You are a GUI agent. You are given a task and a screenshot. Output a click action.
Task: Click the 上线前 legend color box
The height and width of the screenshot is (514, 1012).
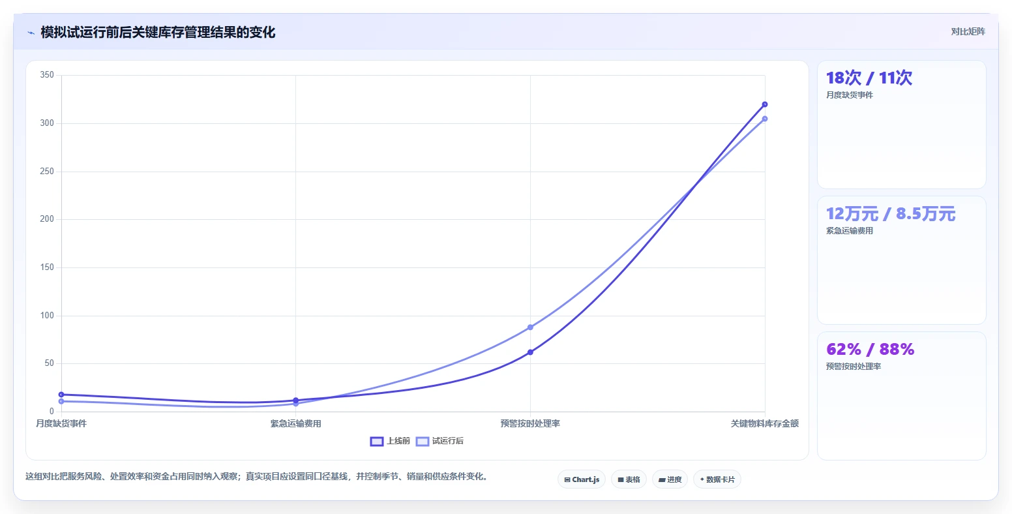(x=376, y=442)
